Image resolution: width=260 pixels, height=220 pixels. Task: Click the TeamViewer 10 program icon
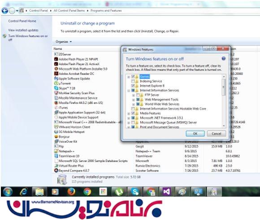pos(56,156)
